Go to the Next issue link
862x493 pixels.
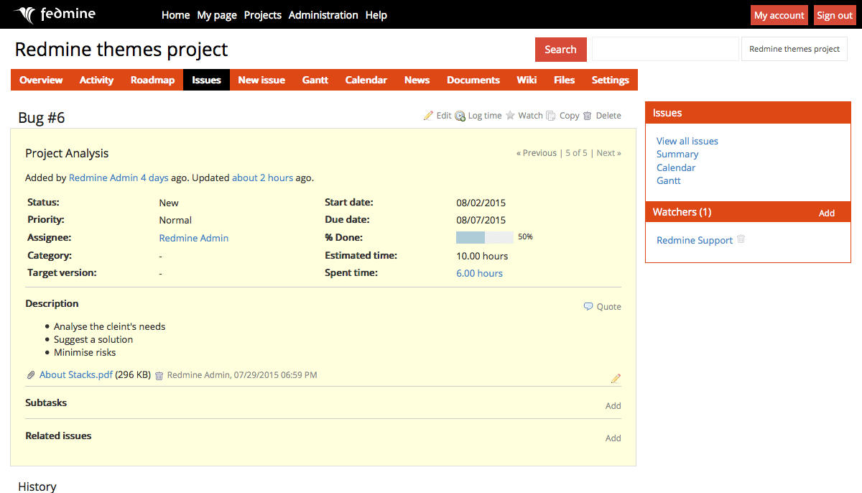click(x=609, y=153)
